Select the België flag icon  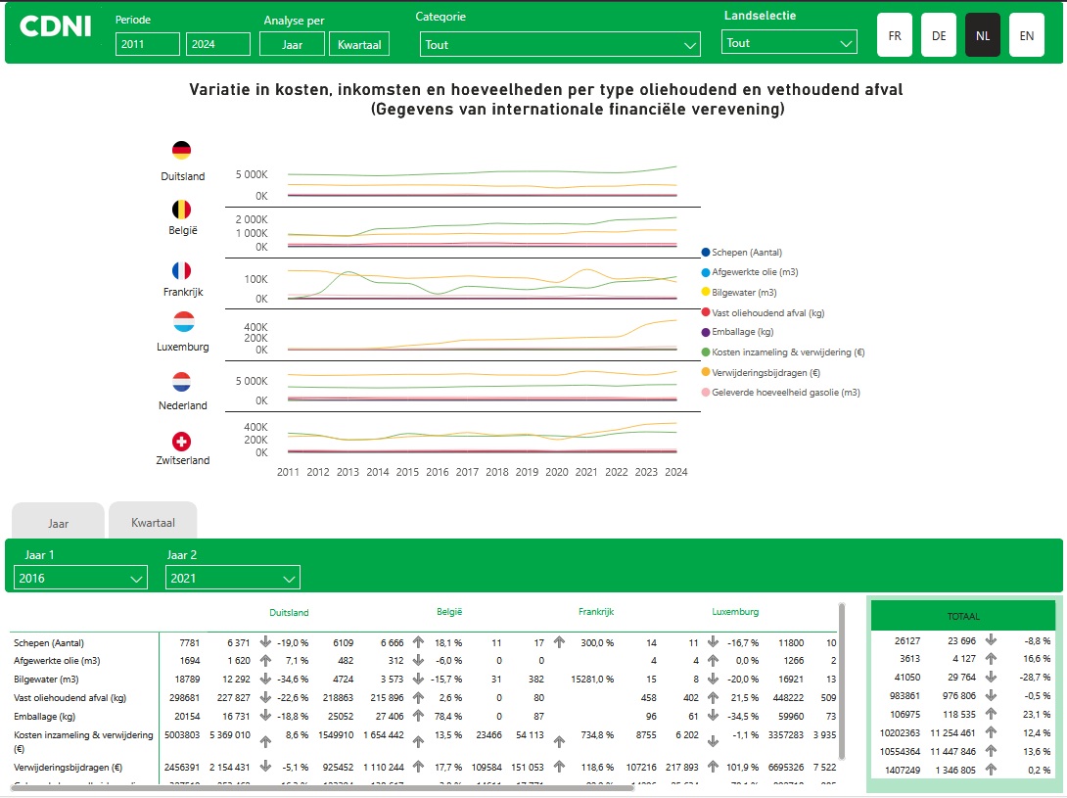[x=181, y=210]
